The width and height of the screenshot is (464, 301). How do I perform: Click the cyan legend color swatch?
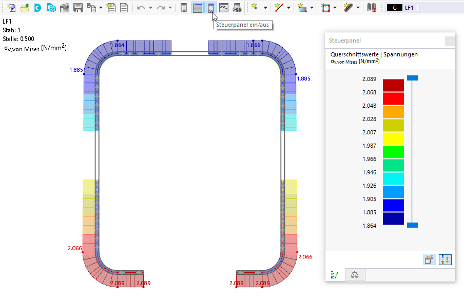393,178
